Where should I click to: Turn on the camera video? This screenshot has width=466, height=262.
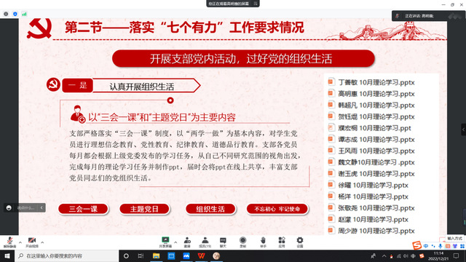pyautogui.click(x=32, y=242)
